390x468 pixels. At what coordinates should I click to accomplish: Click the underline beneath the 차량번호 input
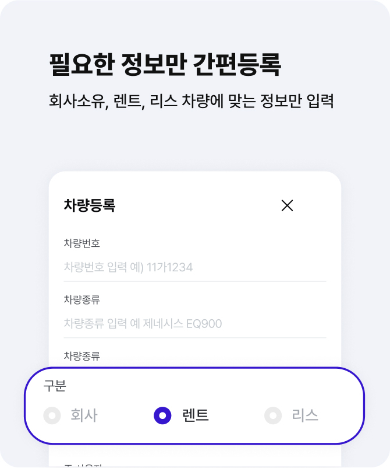[194, 281]
